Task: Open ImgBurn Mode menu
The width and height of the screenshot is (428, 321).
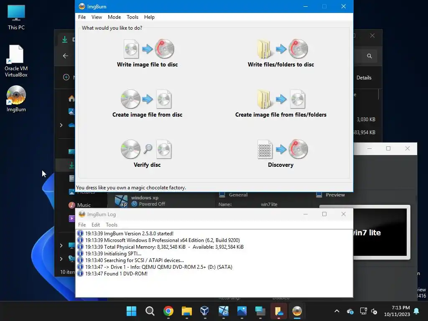Action: tap(114, 17)
